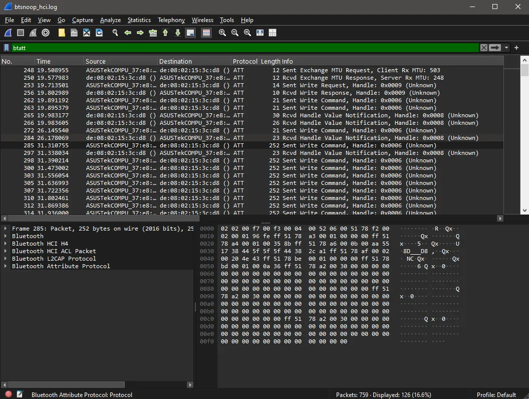The image size is (529, 399).
Task: Open the View menu
Action: [x=44, y=20]
